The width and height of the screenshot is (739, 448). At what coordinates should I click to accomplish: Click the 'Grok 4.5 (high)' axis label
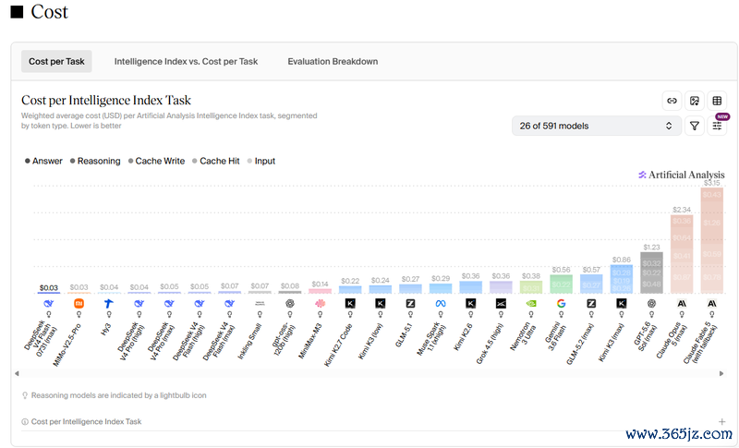coord(490,344)
